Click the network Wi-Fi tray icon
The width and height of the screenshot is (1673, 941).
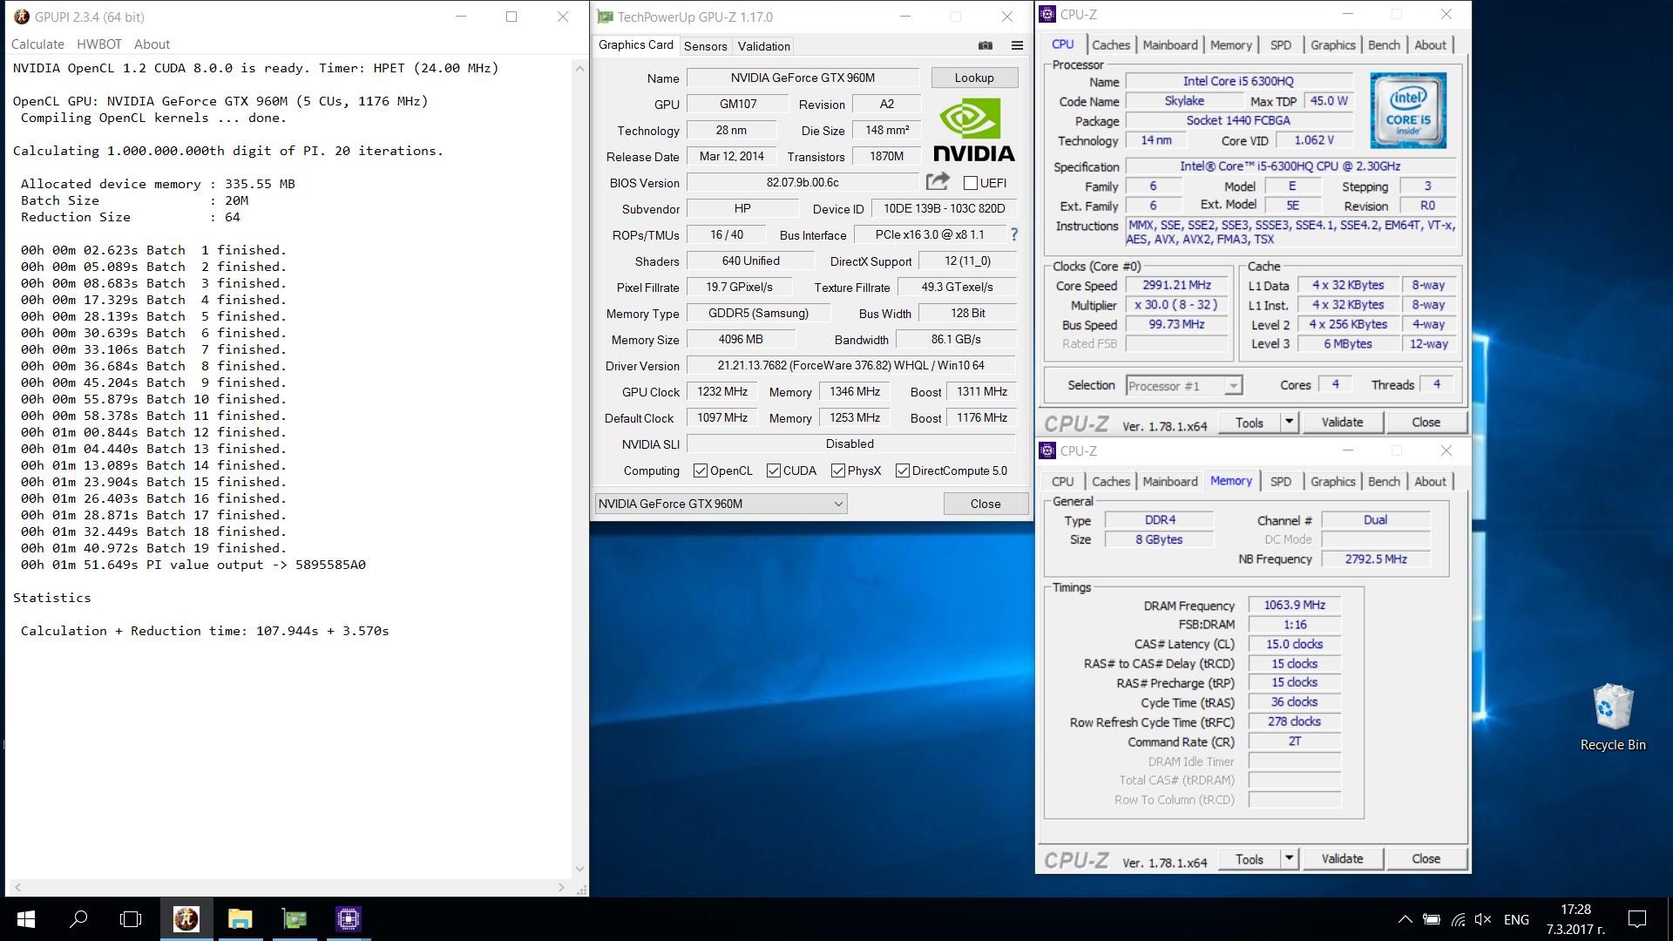pos(1458,919)
